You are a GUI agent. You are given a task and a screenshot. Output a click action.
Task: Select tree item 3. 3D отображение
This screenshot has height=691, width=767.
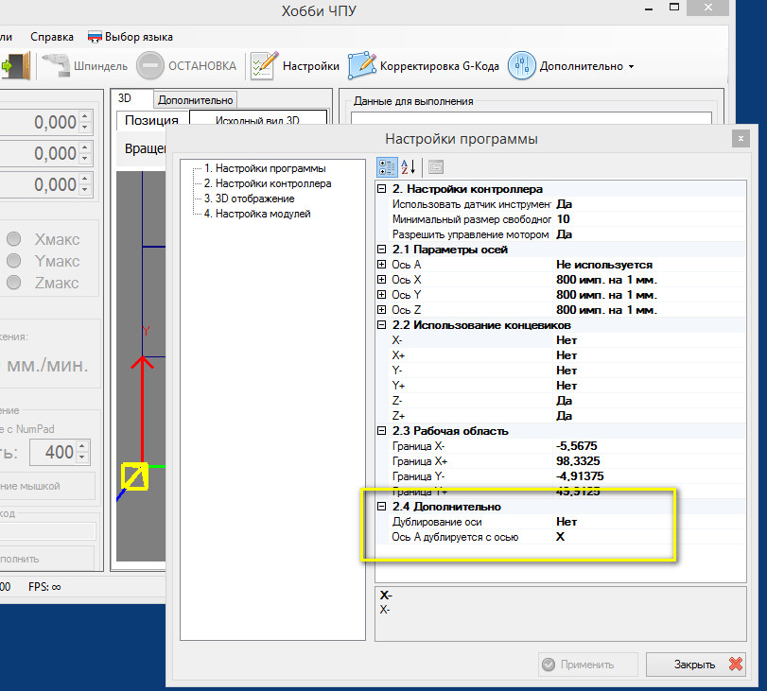point(249,199)
